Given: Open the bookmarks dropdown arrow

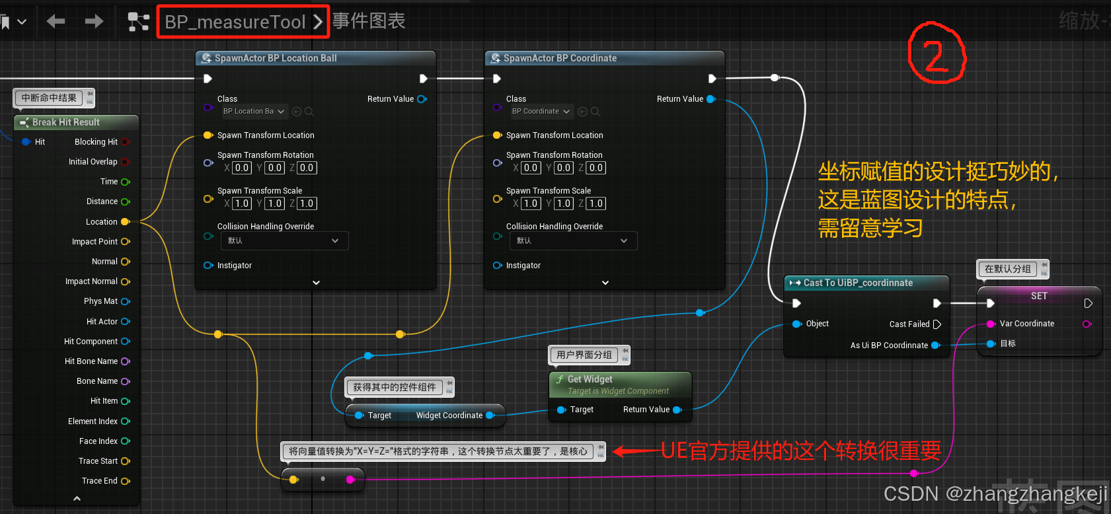Looking at the screenshot, I should (x=22, y=22).
